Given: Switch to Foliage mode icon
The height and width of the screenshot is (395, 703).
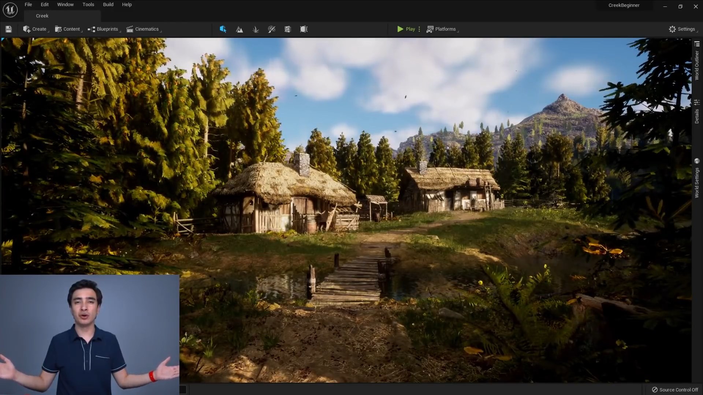Looking at the screenshot, I should click(x=256, y=29).
